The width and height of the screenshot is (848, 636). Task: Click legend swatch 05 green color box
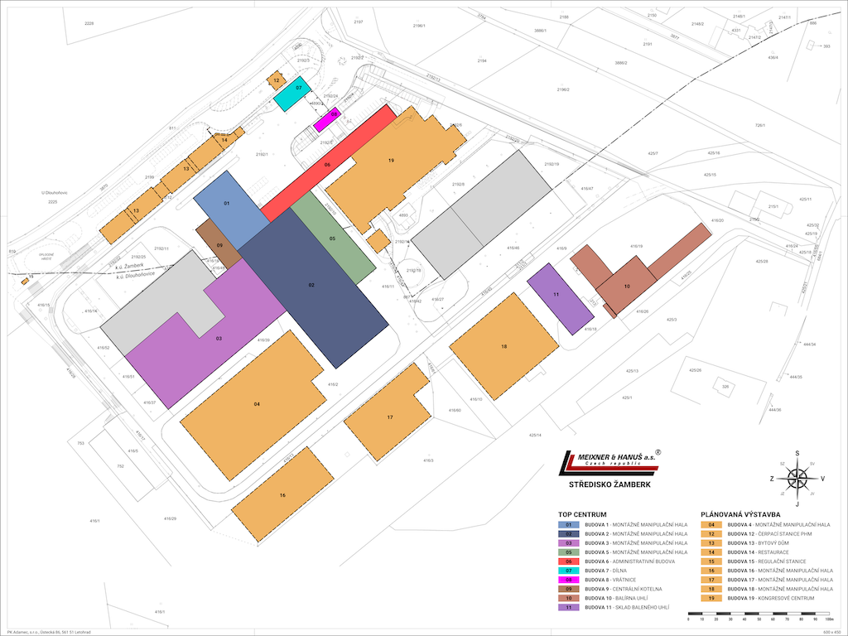(569, 552)
